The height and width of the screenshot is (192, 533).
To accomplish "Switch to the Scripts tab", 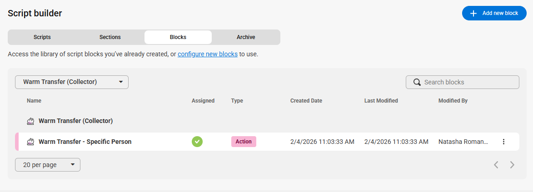I will click(x=42, y=37).
